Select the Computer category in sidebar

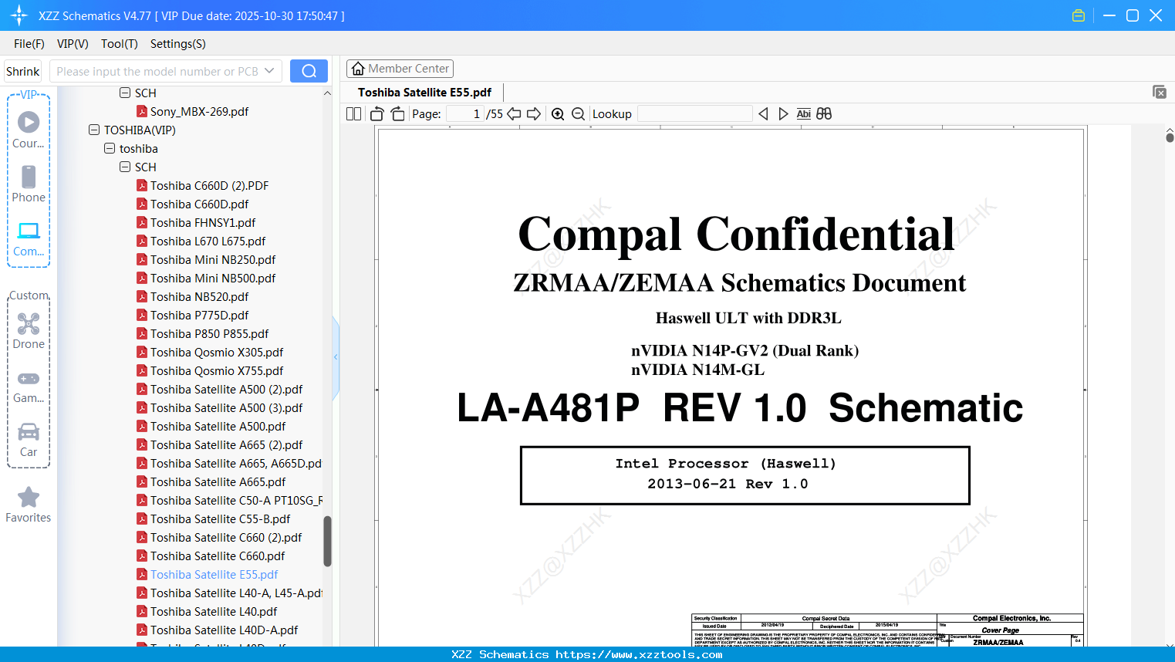pyautogui.click(x=29, y=238)
